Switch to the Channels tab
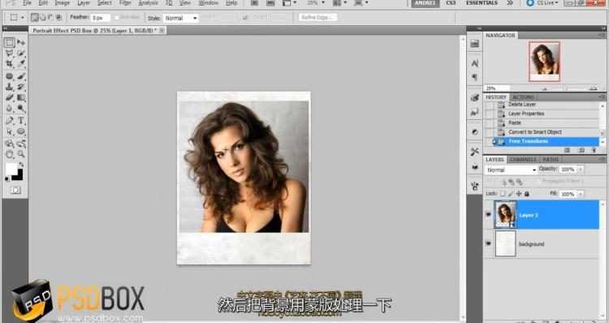 point(523,160)
